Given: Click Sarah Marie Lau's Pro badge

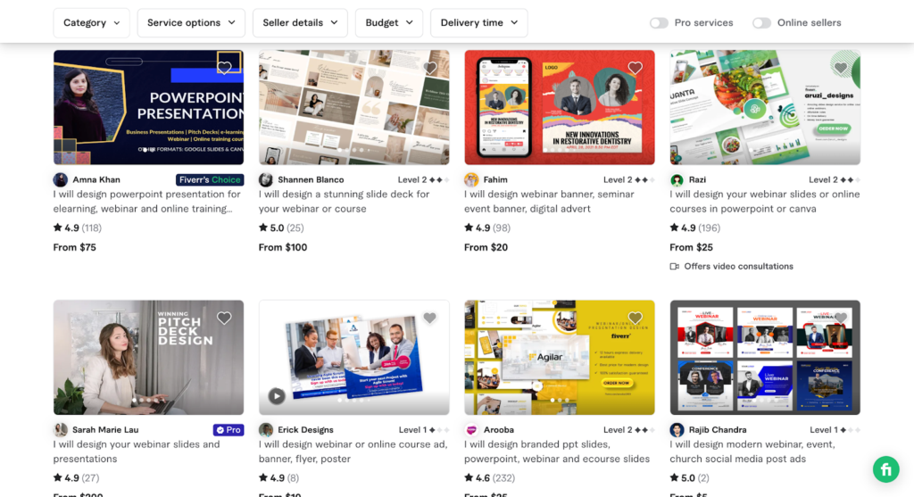Looking at the screenshot, I should [x=228, y=430].
